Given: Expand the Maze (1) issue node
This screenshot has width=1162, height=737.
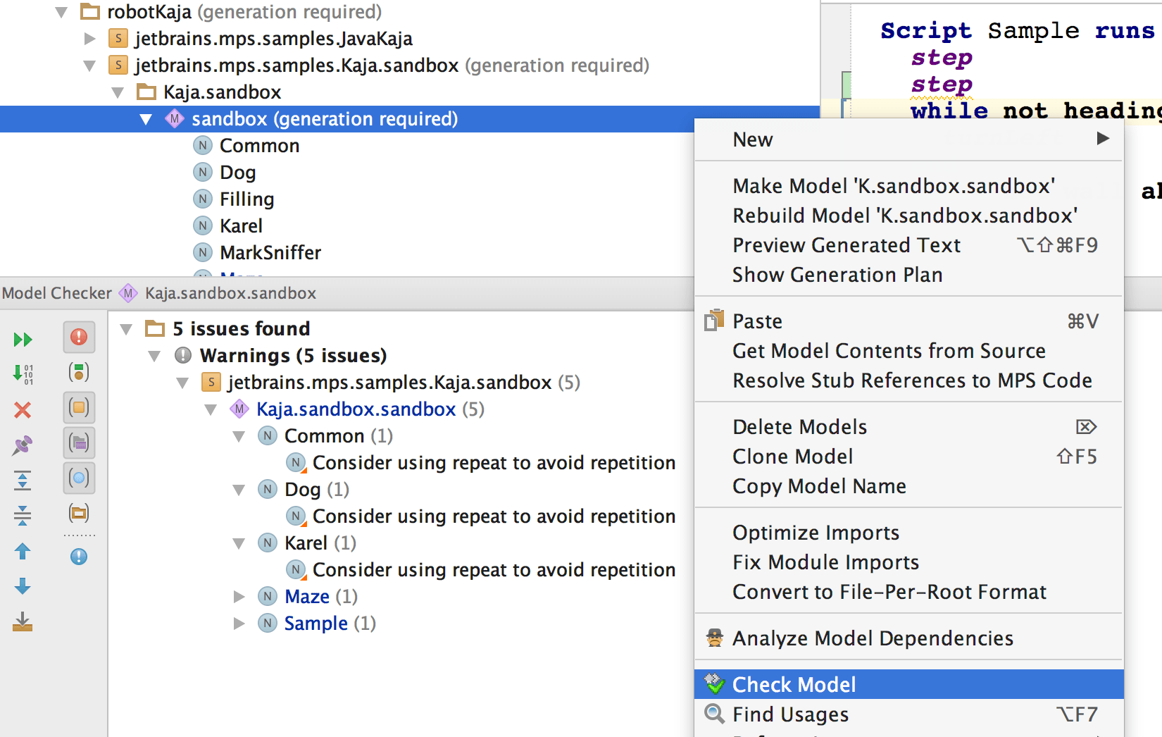Looking at the screenshot, I should tap(239, 597).
